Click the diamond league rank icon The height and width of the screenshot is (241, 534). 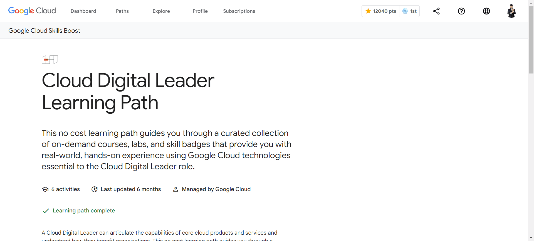(x=405, y=11)
